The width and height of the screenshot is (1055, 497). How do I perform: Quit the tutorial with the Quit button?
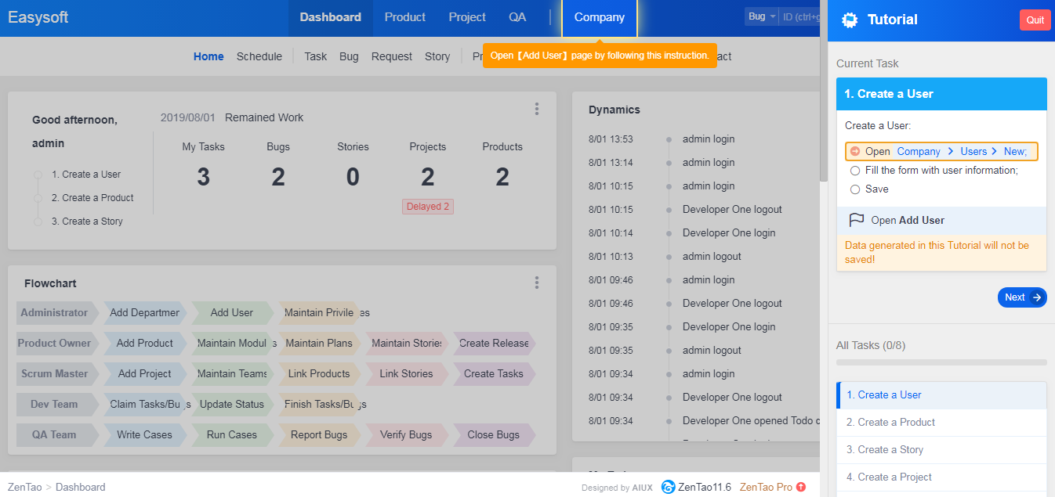1035,20
